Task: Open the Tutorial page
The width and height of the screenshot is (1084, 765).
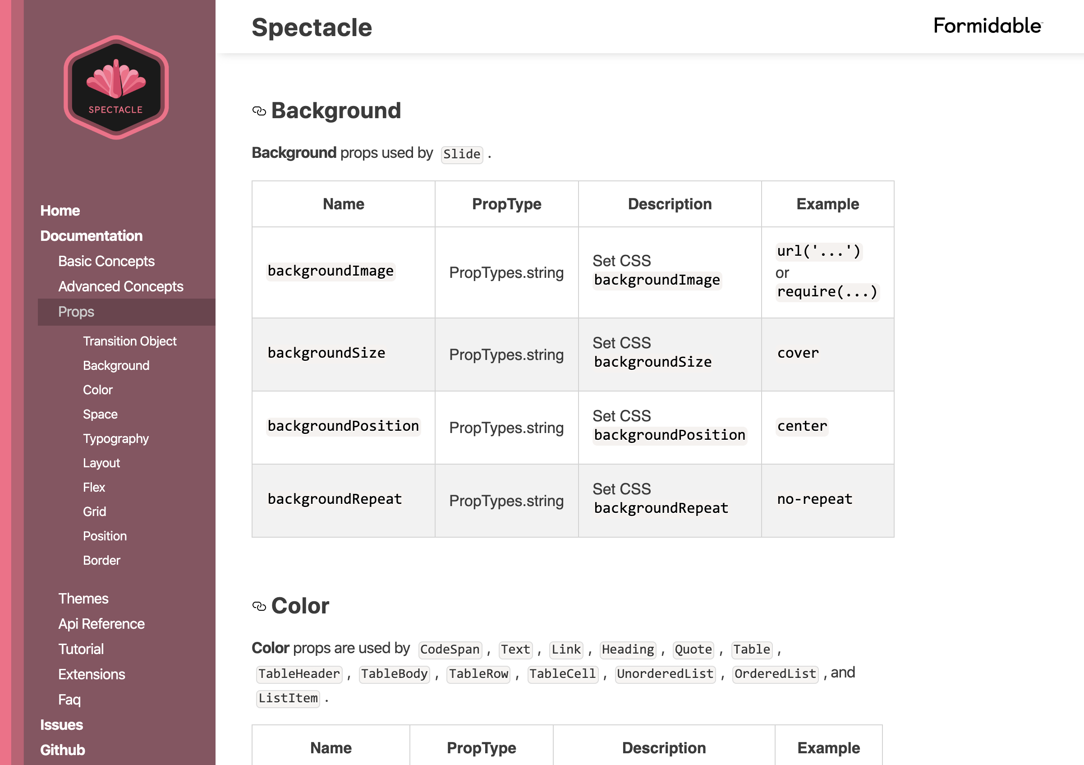Action: pyautogui.click(x=81, y=649)
